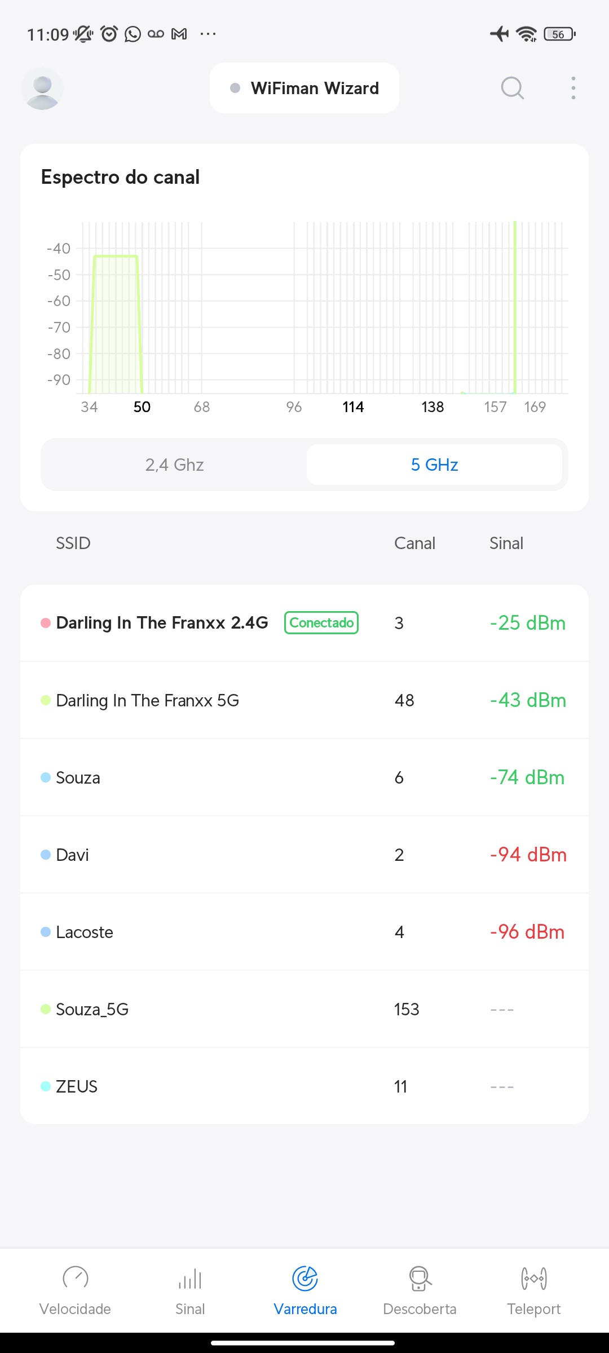Screen dimensions: 609x1353
Task: Click the green channel 48 spectrum block
Action: pos(116,324)
